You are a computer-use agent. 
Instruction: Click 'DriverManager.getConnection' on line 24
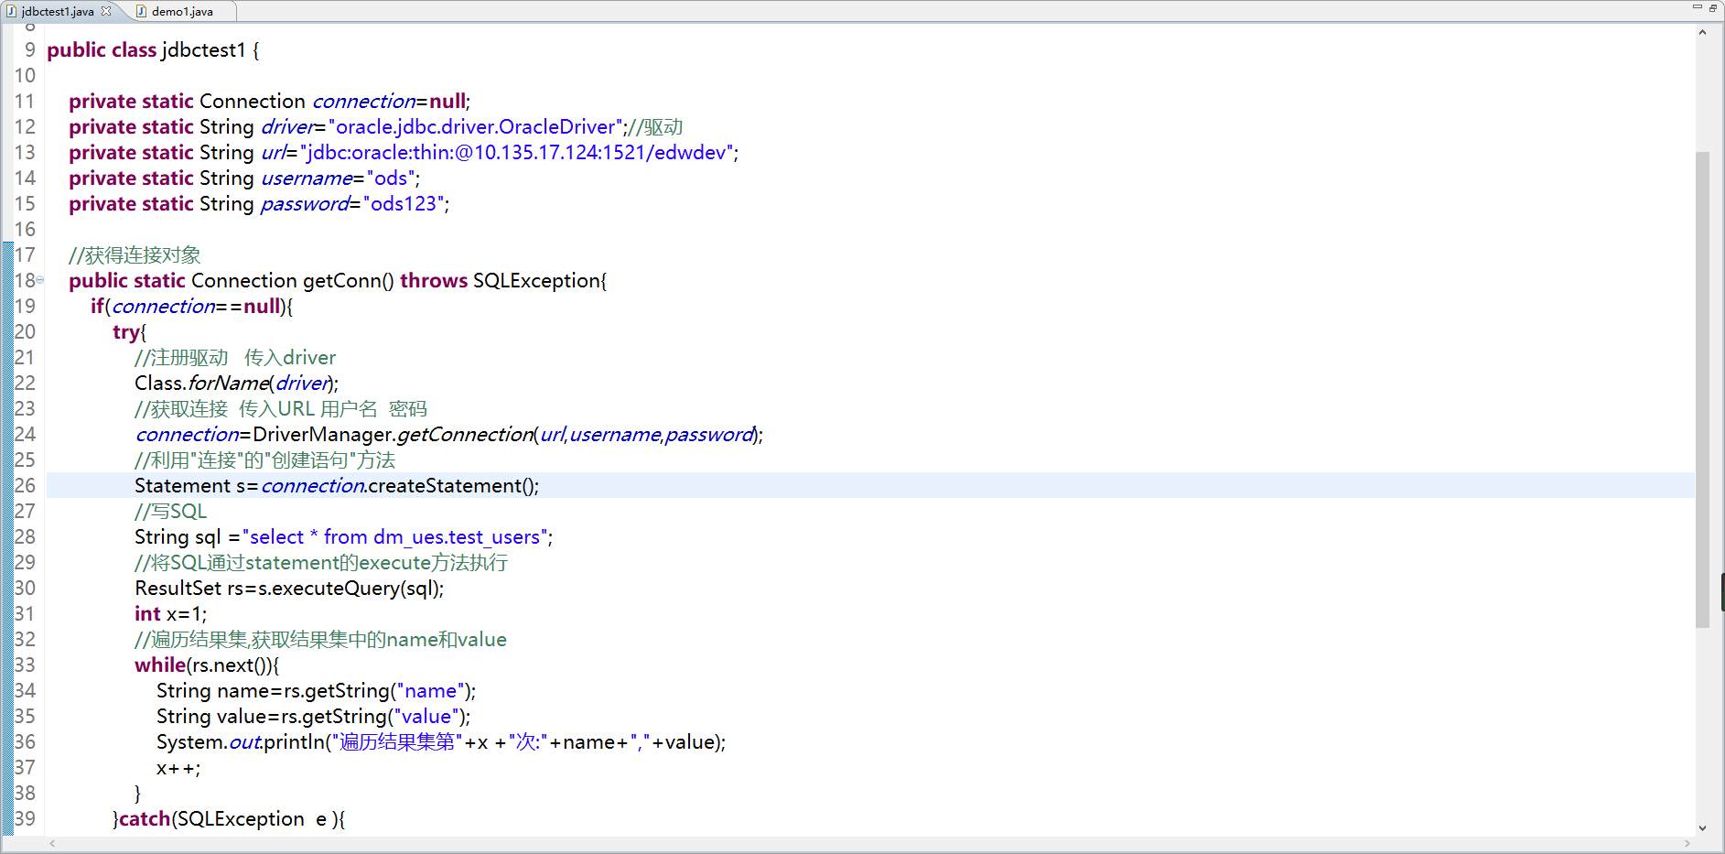(x=393, y=435)
